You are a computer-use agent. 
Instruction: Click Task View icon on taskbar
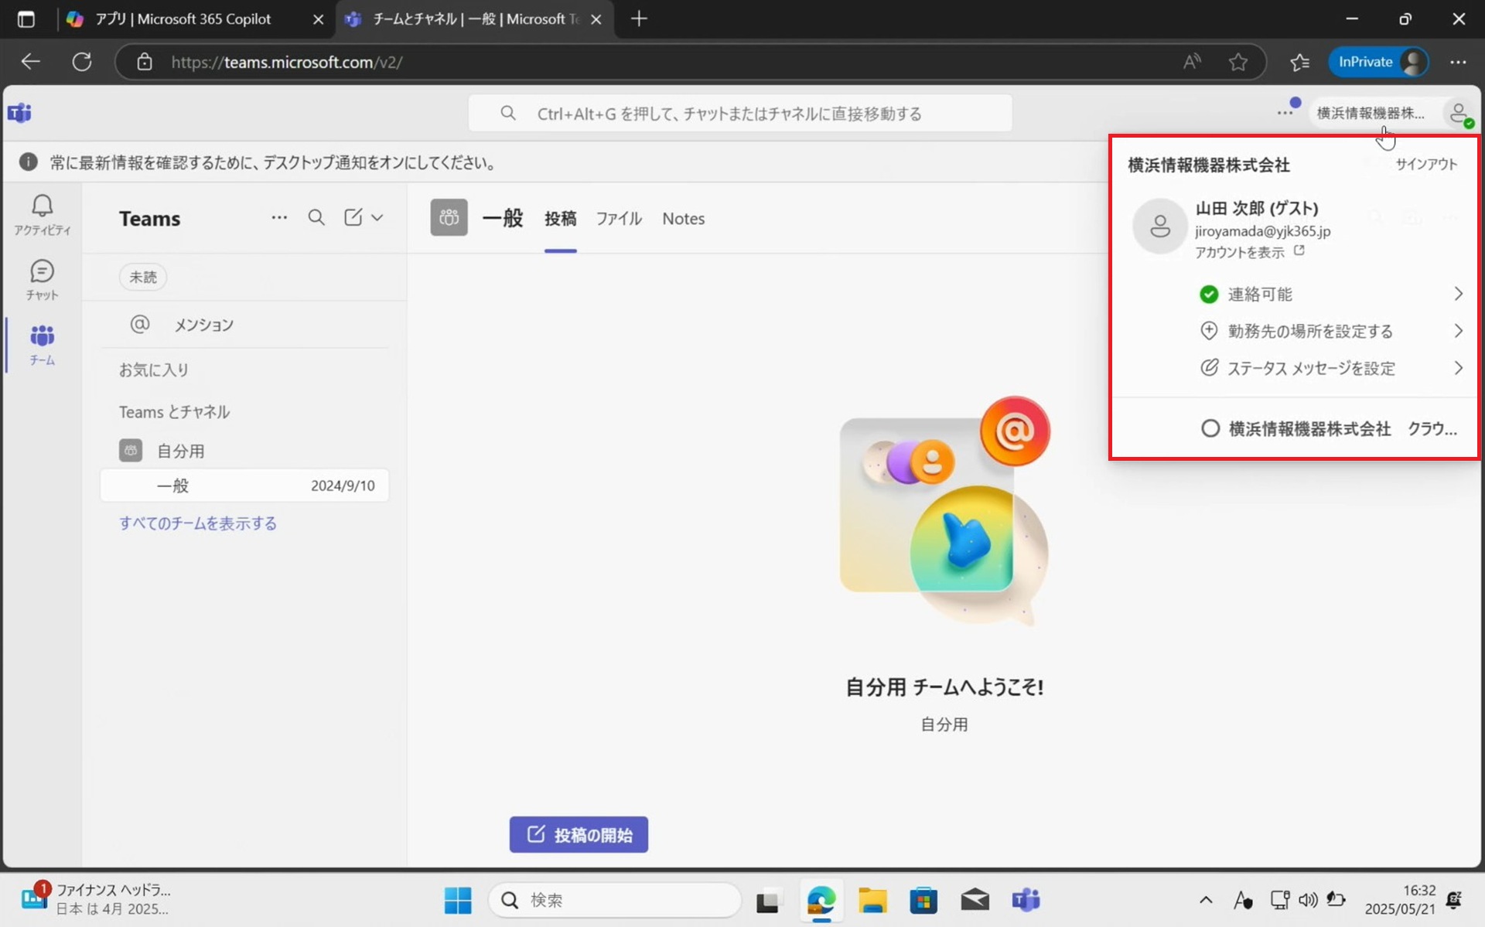click(768, 900)
